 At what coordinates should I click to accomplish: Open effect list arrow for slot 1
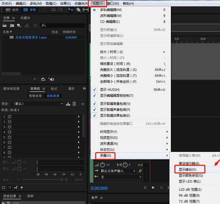79,117
